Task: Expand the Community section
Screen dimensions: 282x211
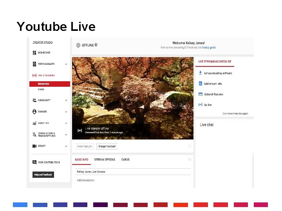Action: (x=66, y=100)
